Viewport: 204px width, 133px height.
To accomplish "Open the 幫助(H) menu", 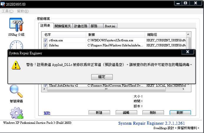I will pos(23,11).
